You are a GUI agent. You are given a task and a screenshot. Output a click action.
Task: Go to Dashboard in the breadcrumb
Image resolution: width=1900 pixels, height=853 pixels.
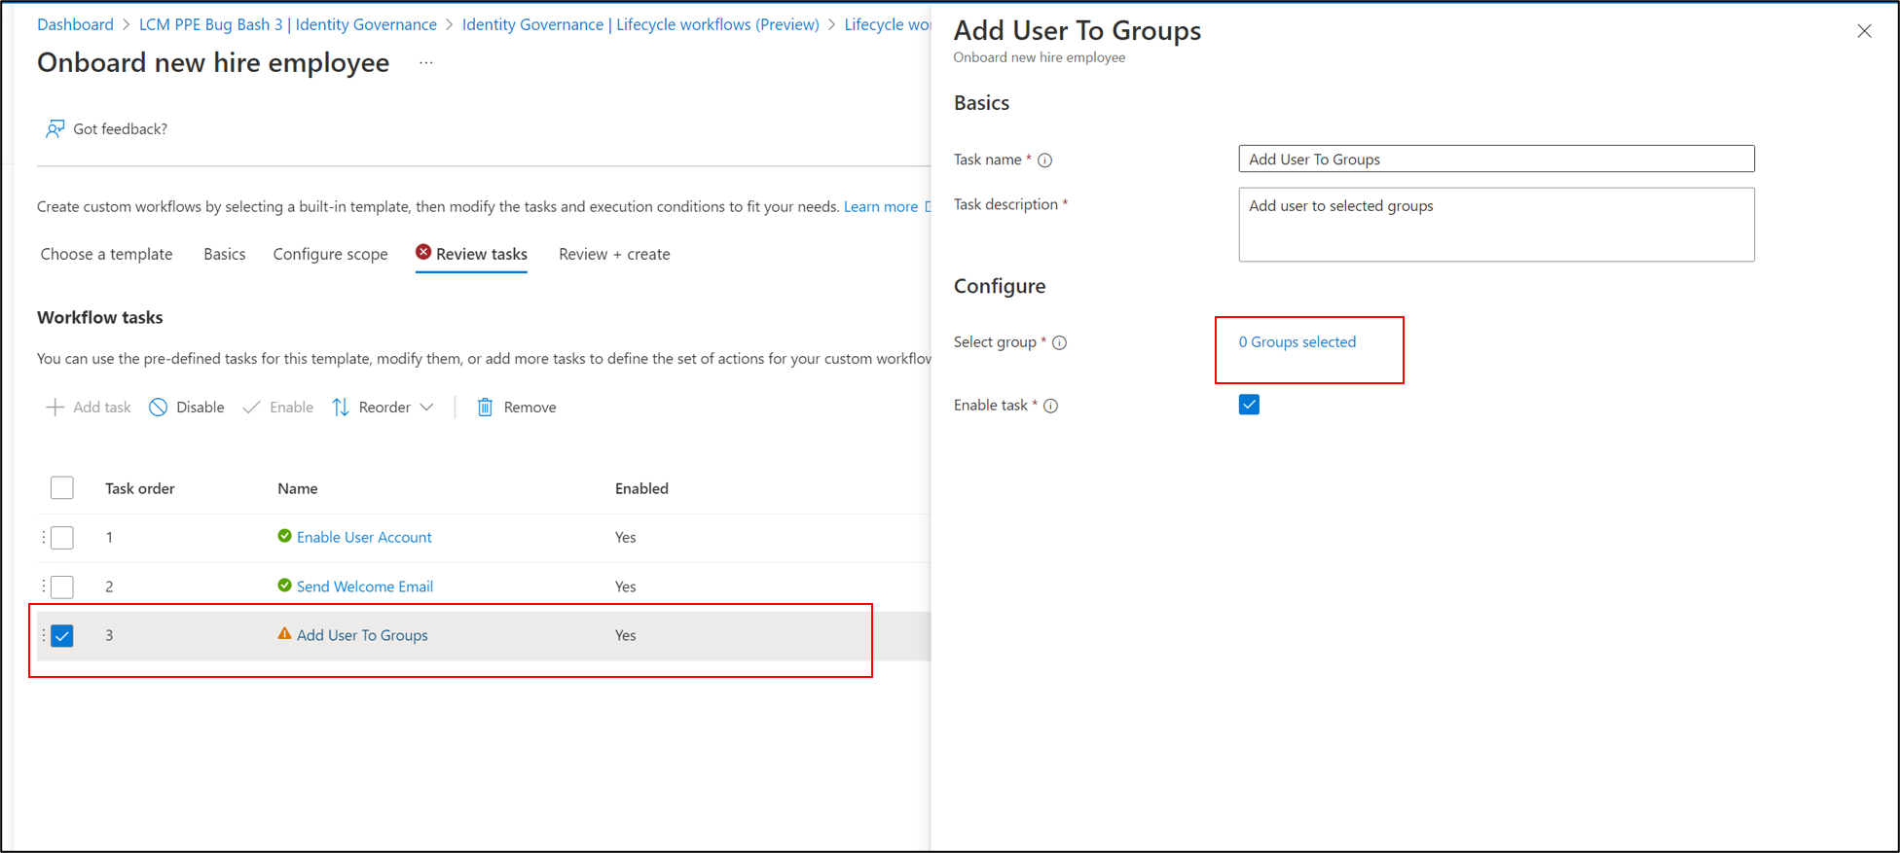[75, 24]
